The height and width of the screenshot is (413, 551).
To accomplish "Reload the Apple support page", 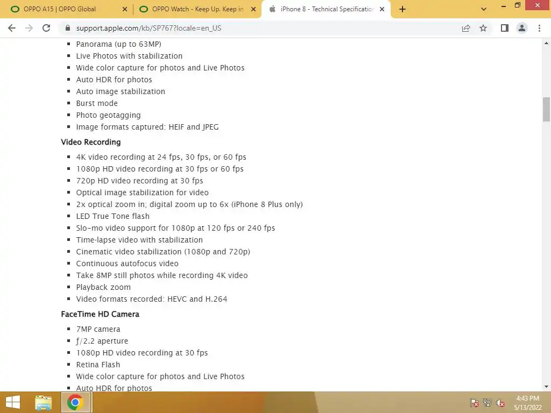I will (x=46, y=28).
